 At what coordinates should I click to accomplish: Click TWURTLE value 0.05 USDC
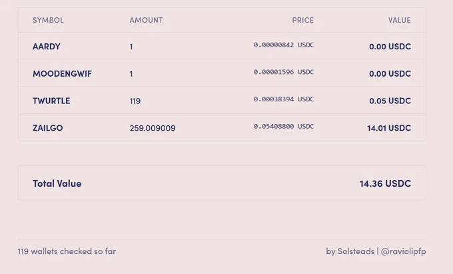point(390,101)
